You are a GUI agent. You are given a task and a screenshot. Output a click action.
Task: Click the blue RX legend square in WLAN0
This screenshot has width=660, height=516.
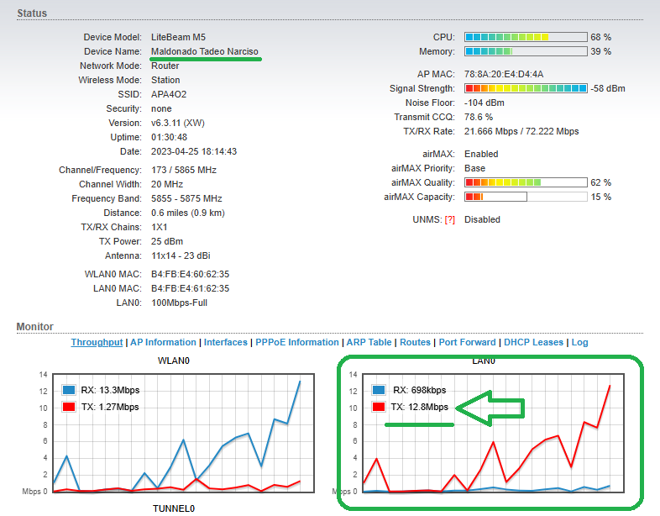pos(68,390)
